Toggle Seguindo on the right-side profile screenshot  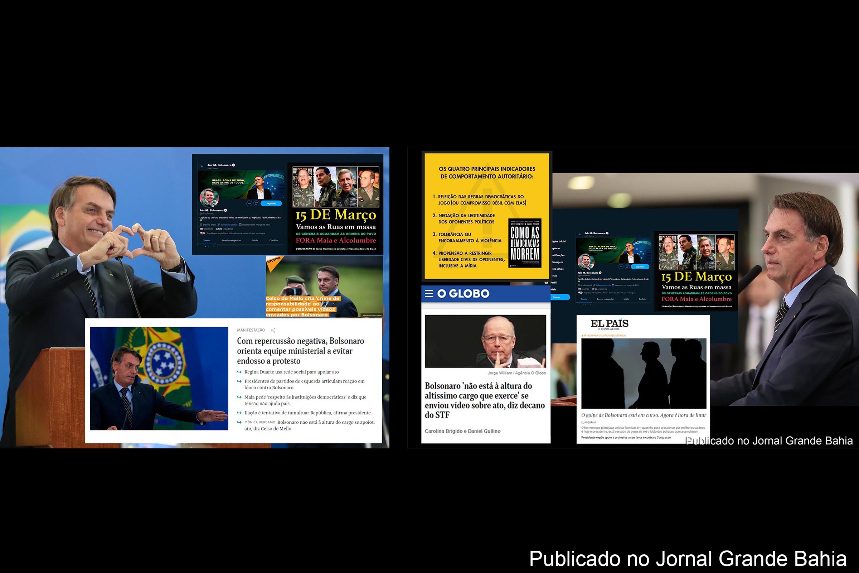coord(640,268)
